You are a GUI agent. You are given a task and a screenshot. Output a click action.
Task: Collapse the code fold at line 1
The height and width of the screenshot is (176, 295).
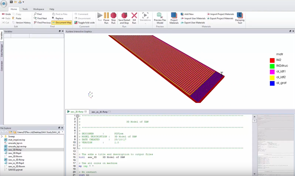[77, 116]
